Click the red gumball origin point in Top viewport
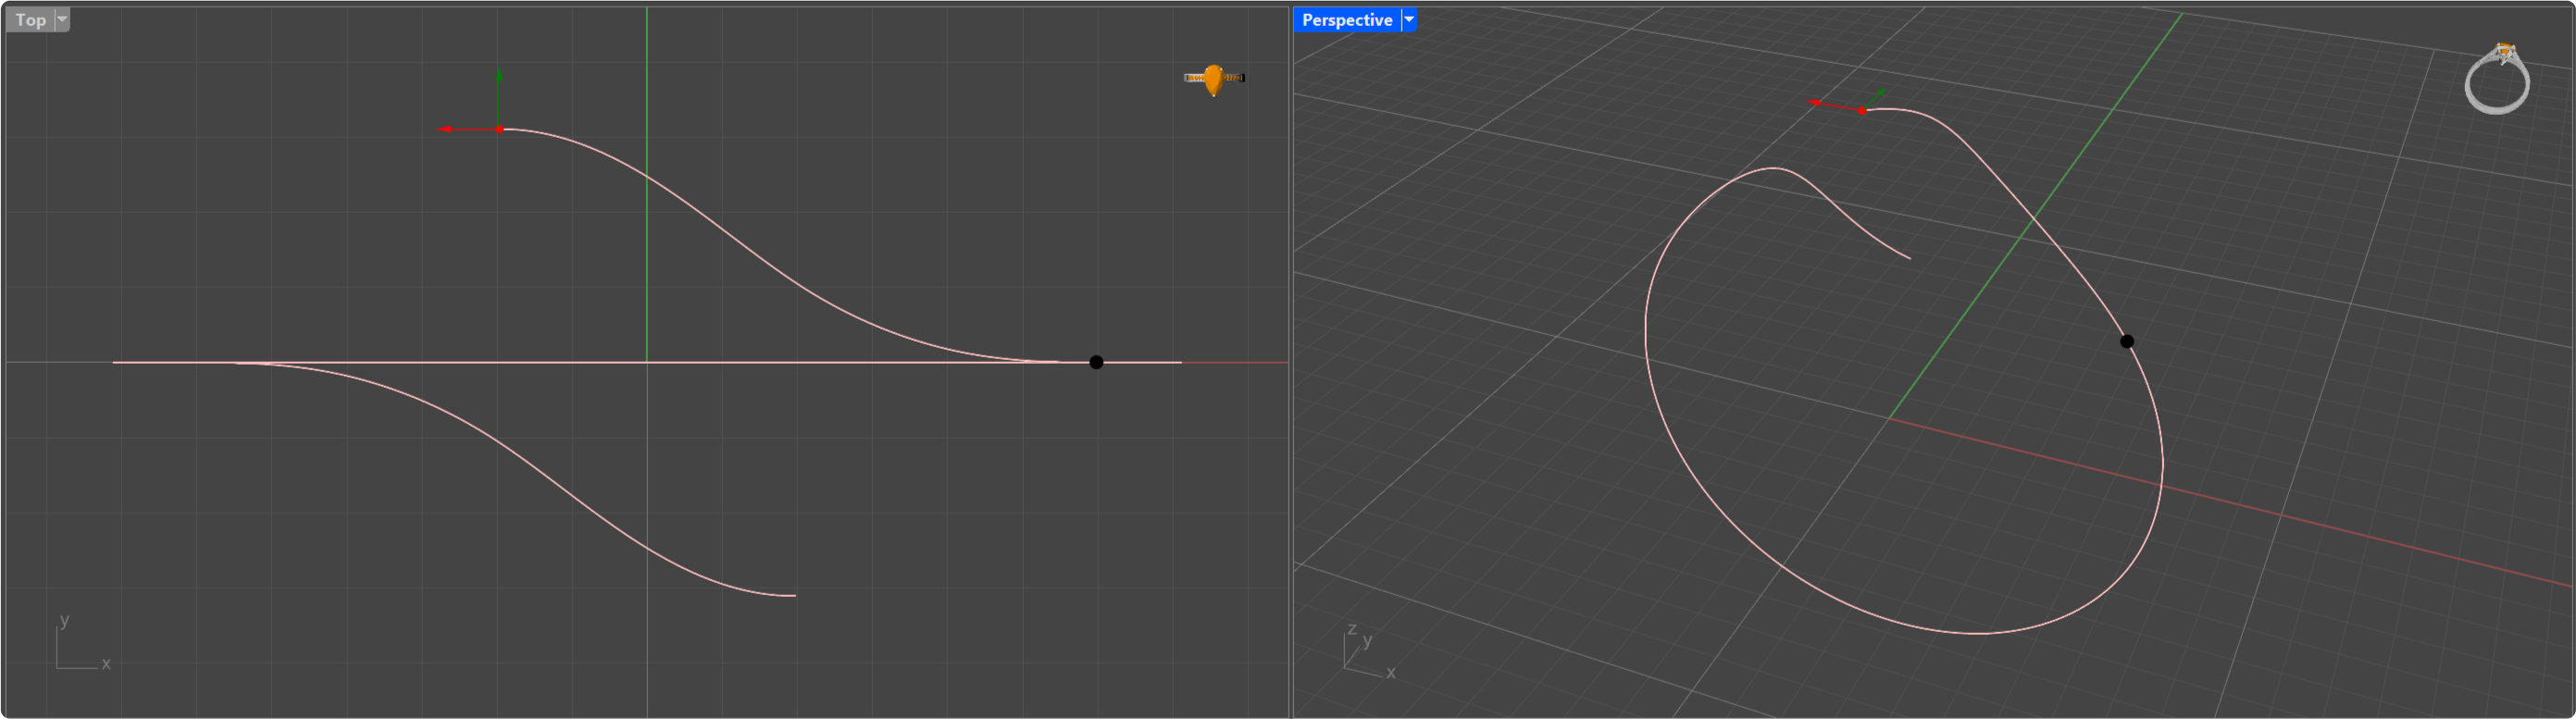 pos(500,129)
